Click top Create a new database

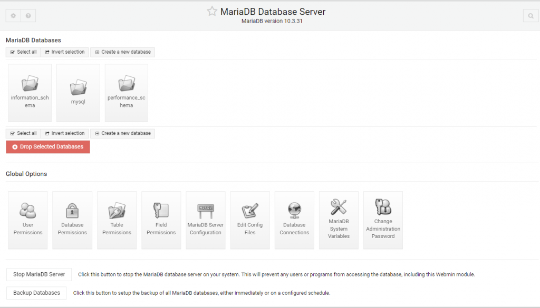pos(122,52)
